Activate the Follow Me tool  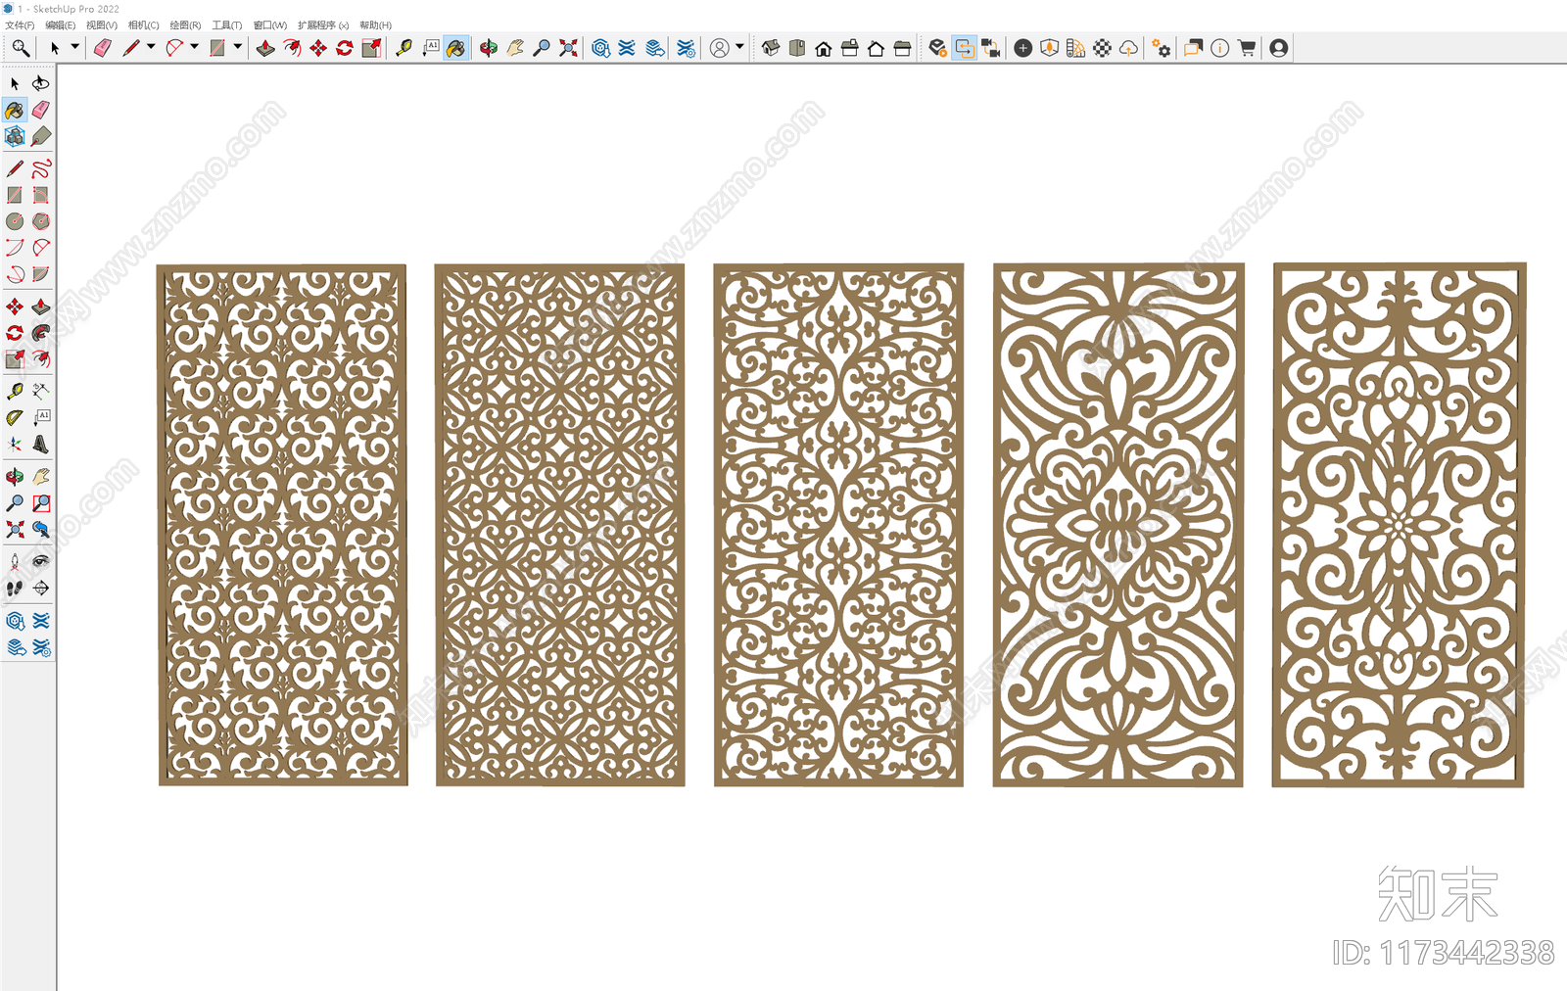click(40, 333)
